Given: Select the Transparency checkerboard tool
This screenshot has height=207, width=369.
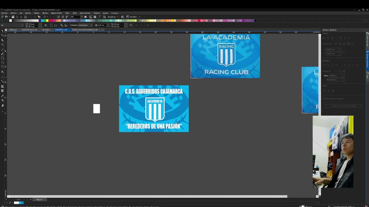Looking at the screenshot, I should (2, 91).
